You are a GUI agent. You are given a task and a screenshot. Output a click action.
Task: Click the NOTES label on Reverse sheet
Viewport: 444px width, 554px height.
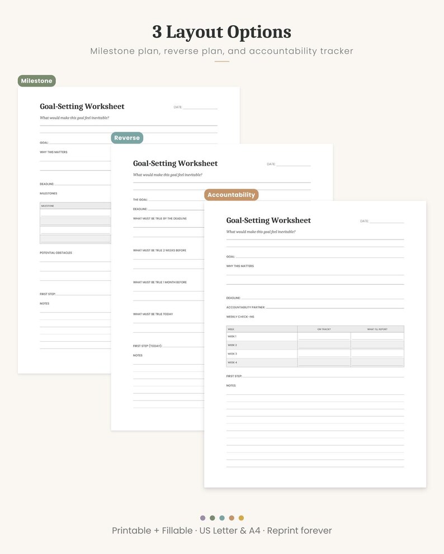point(138,355)
